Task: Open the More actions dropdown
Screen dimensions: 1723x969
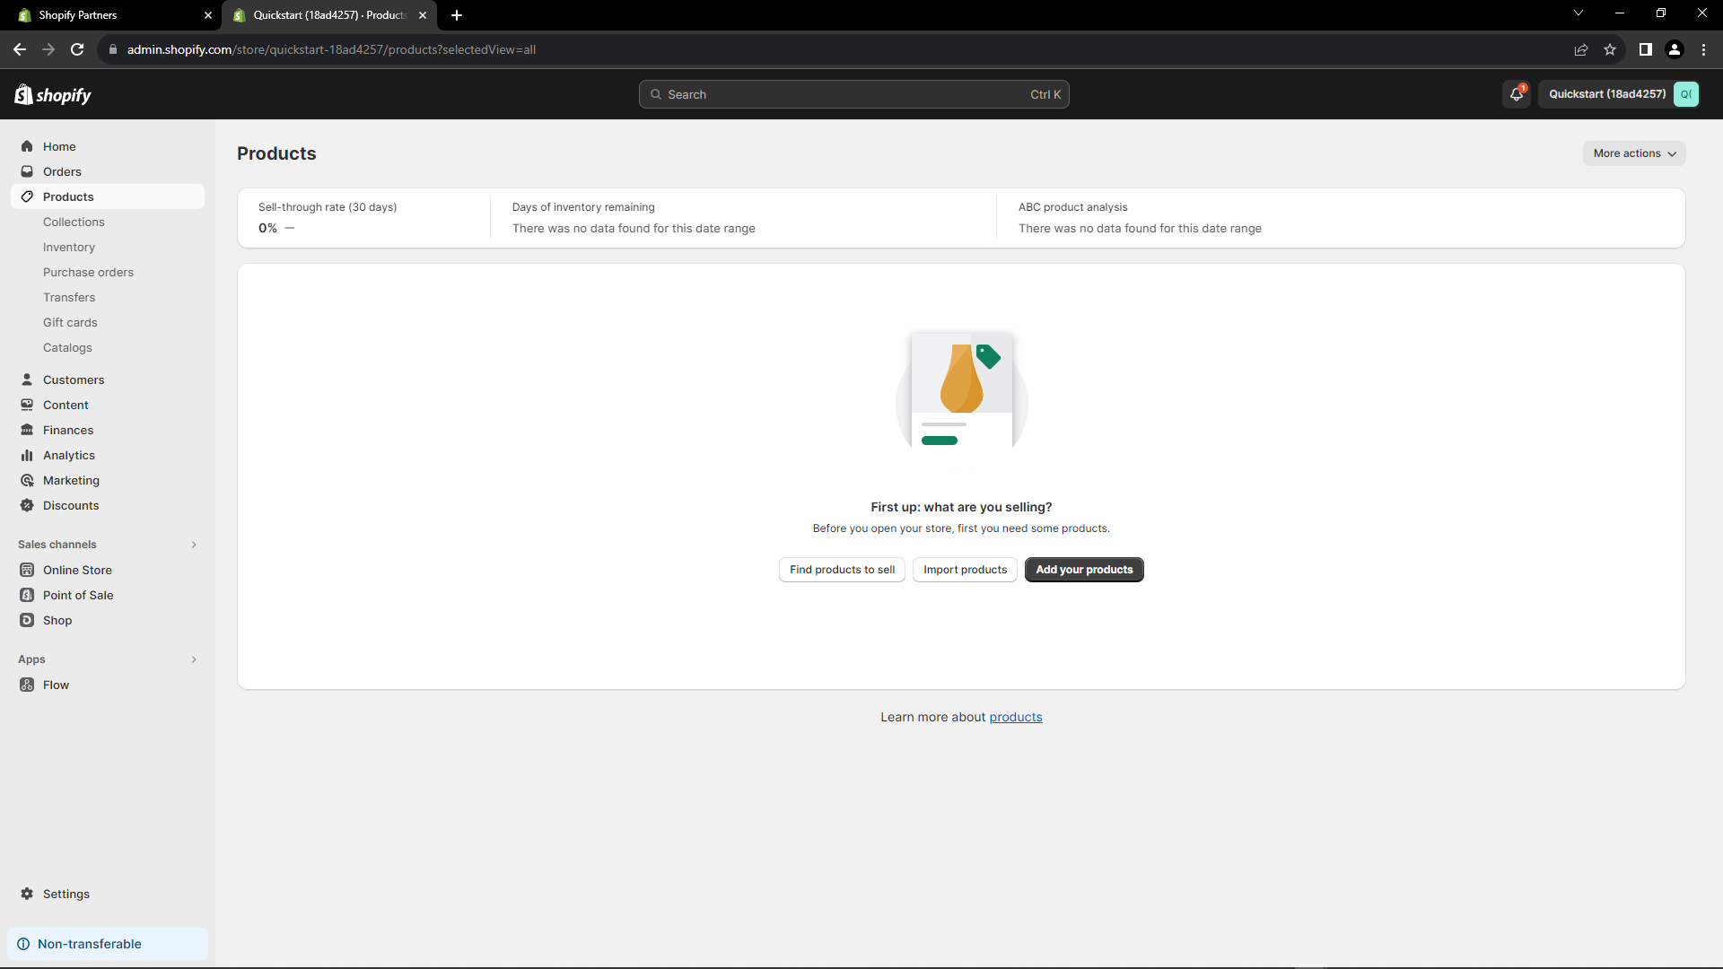Action: pyautogui.click(x=1632, y=153)
